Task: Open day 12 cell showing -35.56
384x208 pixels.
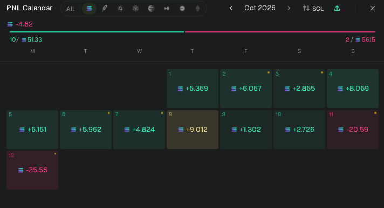Action: [32, 170]
